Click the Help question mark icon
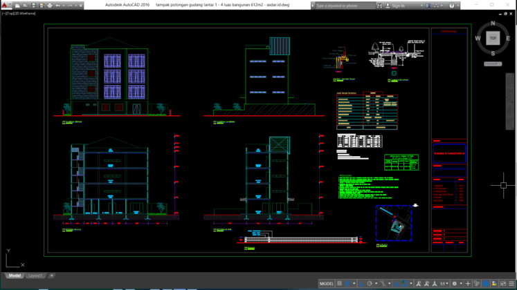517x290 pixels. [452, 6]
